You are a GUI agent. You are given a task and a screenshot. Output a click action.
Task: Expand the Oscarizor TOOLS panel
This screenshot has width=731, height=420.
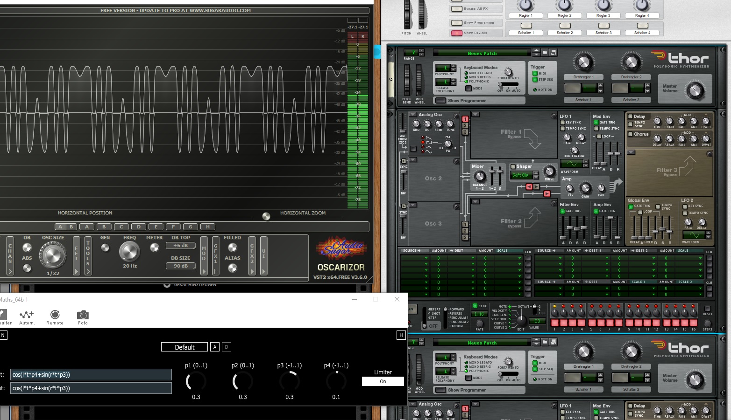point(88,255)
